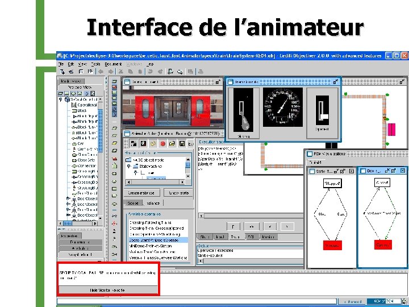Click the Stopped state box in FSM
Image resolution: width=409 pixels, height=307 pixels.
pyautogui.click(x=332, y=183)
